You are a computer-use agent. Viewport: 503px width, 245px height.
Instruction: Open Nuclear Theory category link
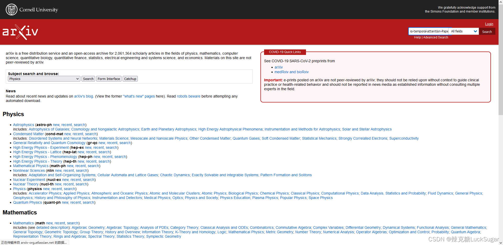(26, 184)
